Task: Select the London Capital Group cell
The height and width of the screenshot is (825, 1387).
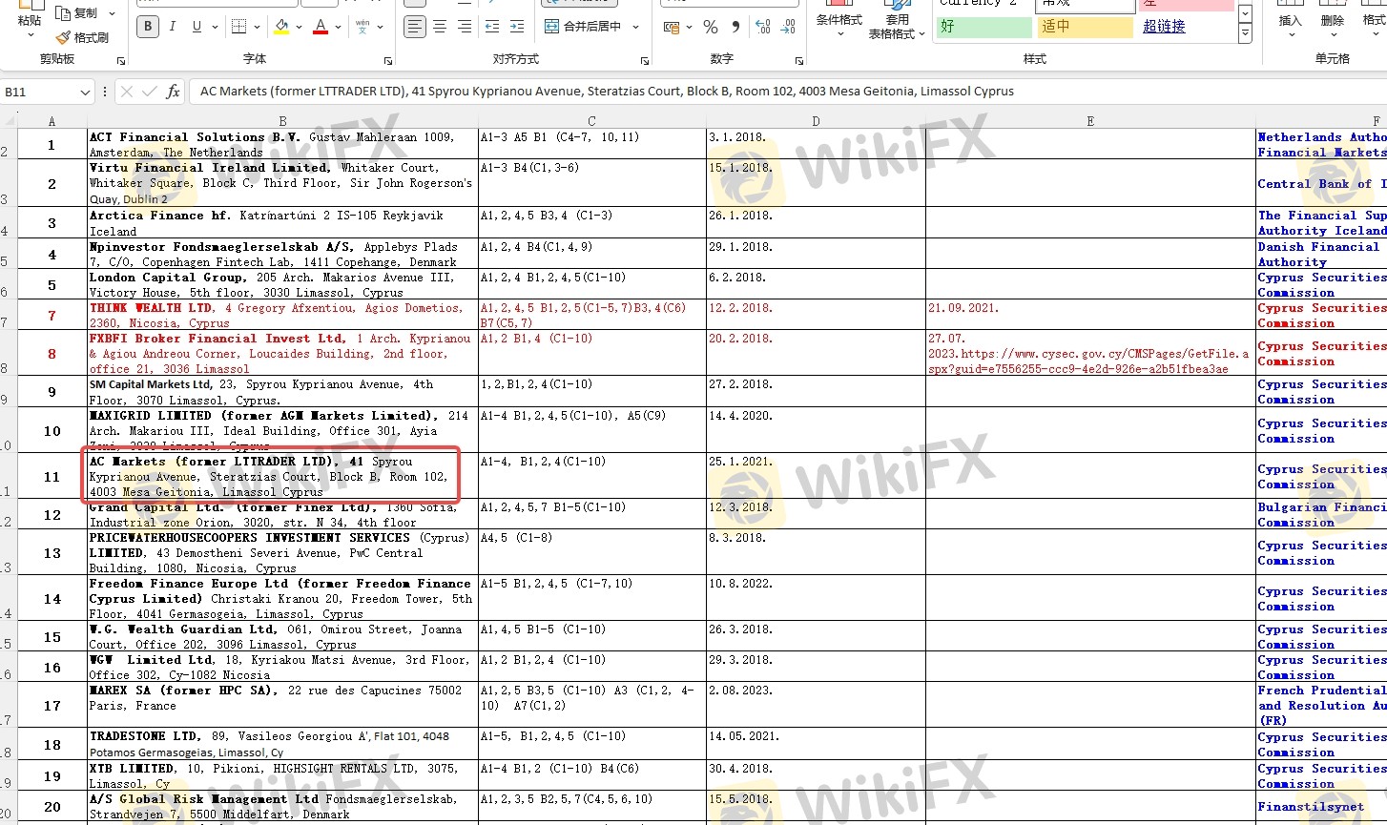Action: (282, 285)
